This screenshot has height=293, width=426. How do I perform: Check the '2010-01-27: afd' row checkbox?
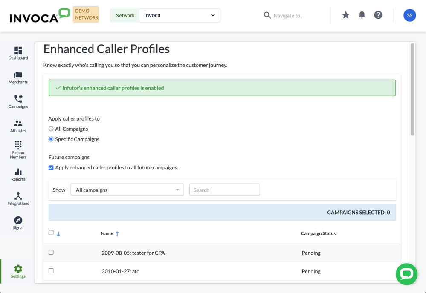(x=51, y=271)
